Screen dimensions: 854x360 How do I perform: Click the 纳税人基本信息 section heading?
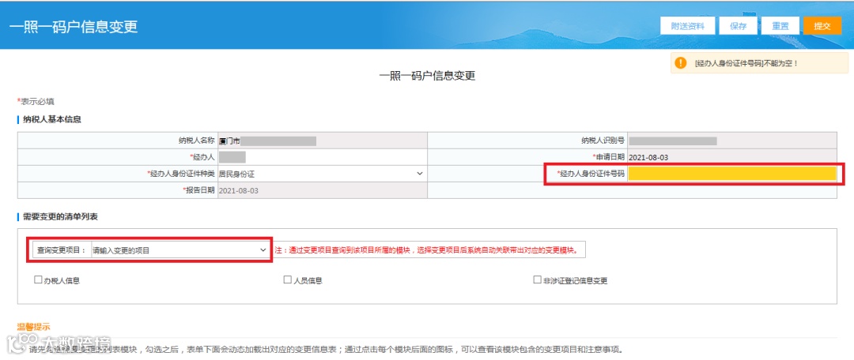[x=51, y=120]
